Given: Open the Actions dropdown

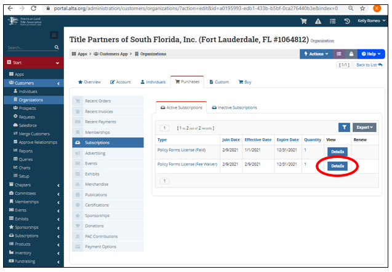Looking at the screenshot, I should pos(316,54).
